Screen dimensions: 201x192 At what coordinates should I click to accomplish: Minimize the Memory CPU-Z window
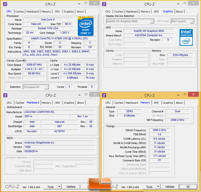point(178,95)
